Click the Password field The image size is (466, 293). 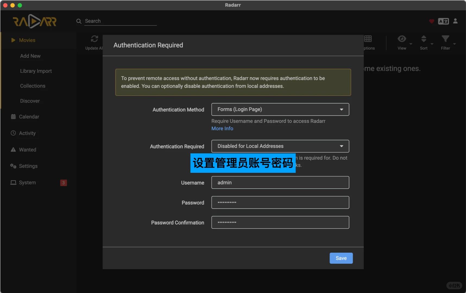[280, 202]
